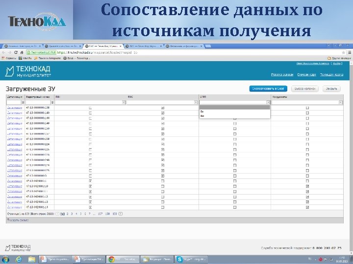Image resolution: width=353 pixels, height=264 pixels.
Task: Go to the browser home icon
Action: tap(22, 52)
